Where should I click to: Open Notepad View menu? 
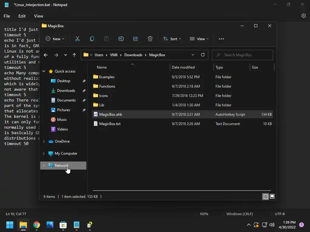38,16
